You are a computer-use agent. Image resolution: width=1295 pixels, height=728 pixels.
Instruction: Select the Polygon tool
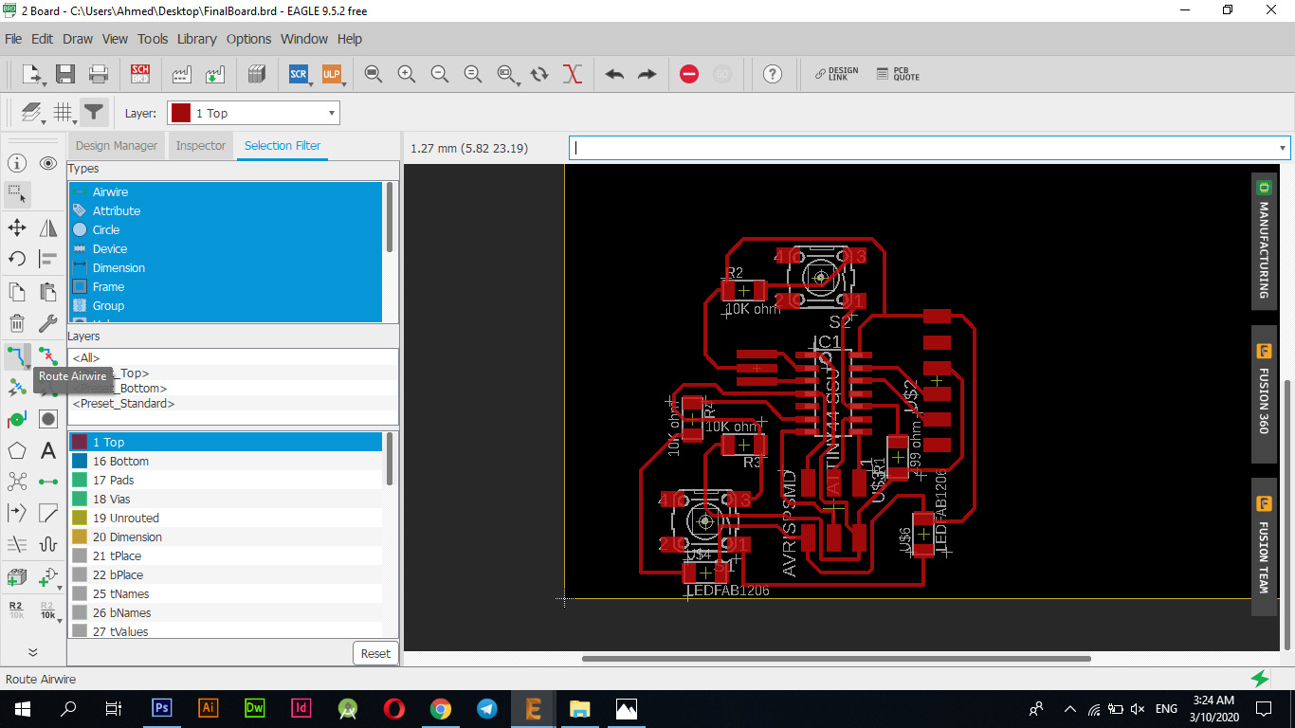[17, 451]
